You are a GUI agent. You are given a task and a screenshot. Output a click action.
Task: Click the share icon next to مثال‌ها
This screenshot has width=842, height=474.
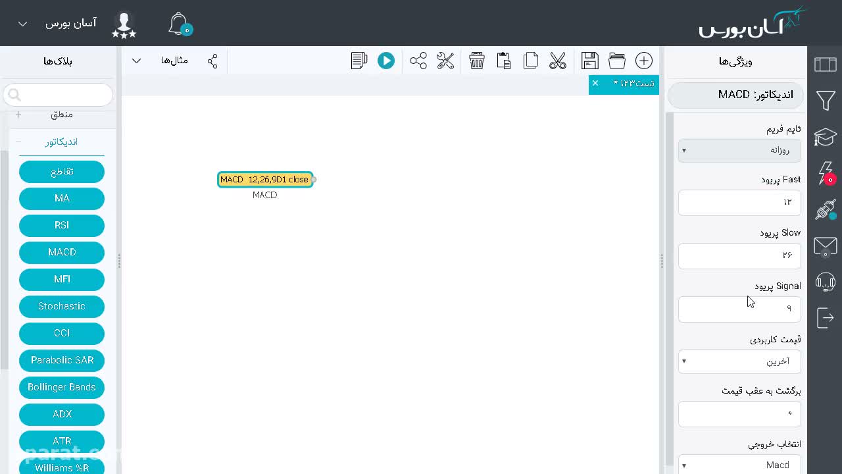point(212,61)
